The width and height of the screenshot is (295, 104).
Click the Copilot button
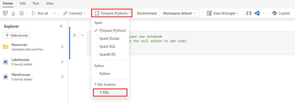(281, 13)
